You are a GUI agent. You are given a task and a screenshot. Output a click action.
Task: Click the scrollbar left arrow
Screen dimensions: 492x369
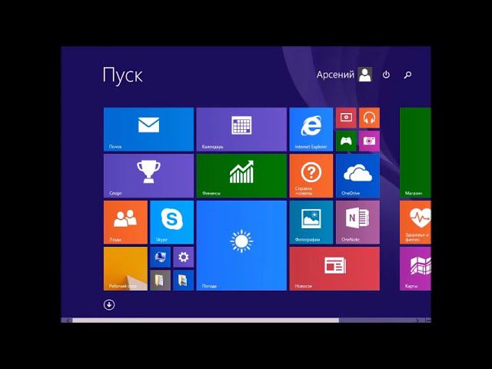click(68, 320)
